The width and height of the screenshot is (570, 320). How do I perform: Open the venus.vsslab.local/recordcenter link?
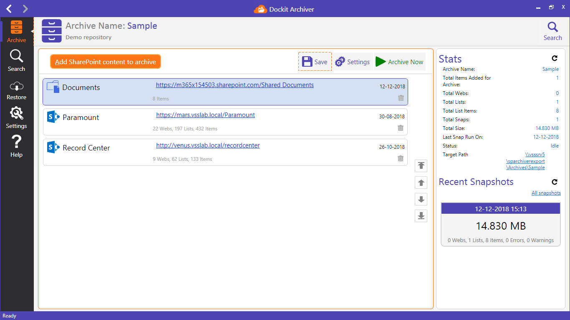(208, 145)
